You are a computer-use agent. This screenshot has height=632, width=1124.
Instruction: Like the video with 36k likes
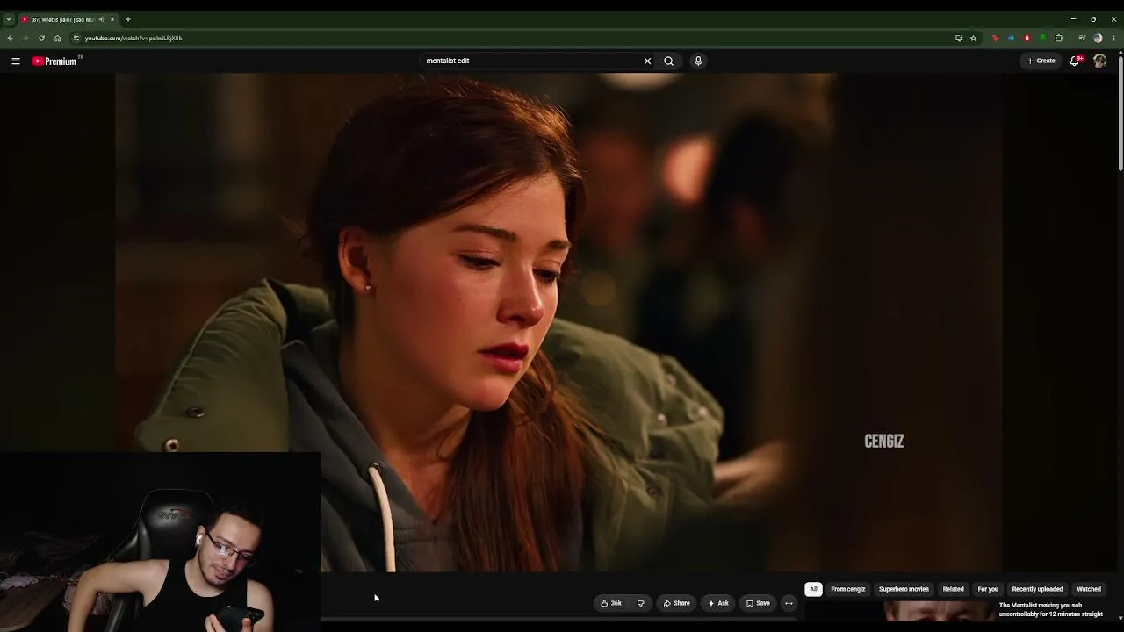(x=611, y=603)
